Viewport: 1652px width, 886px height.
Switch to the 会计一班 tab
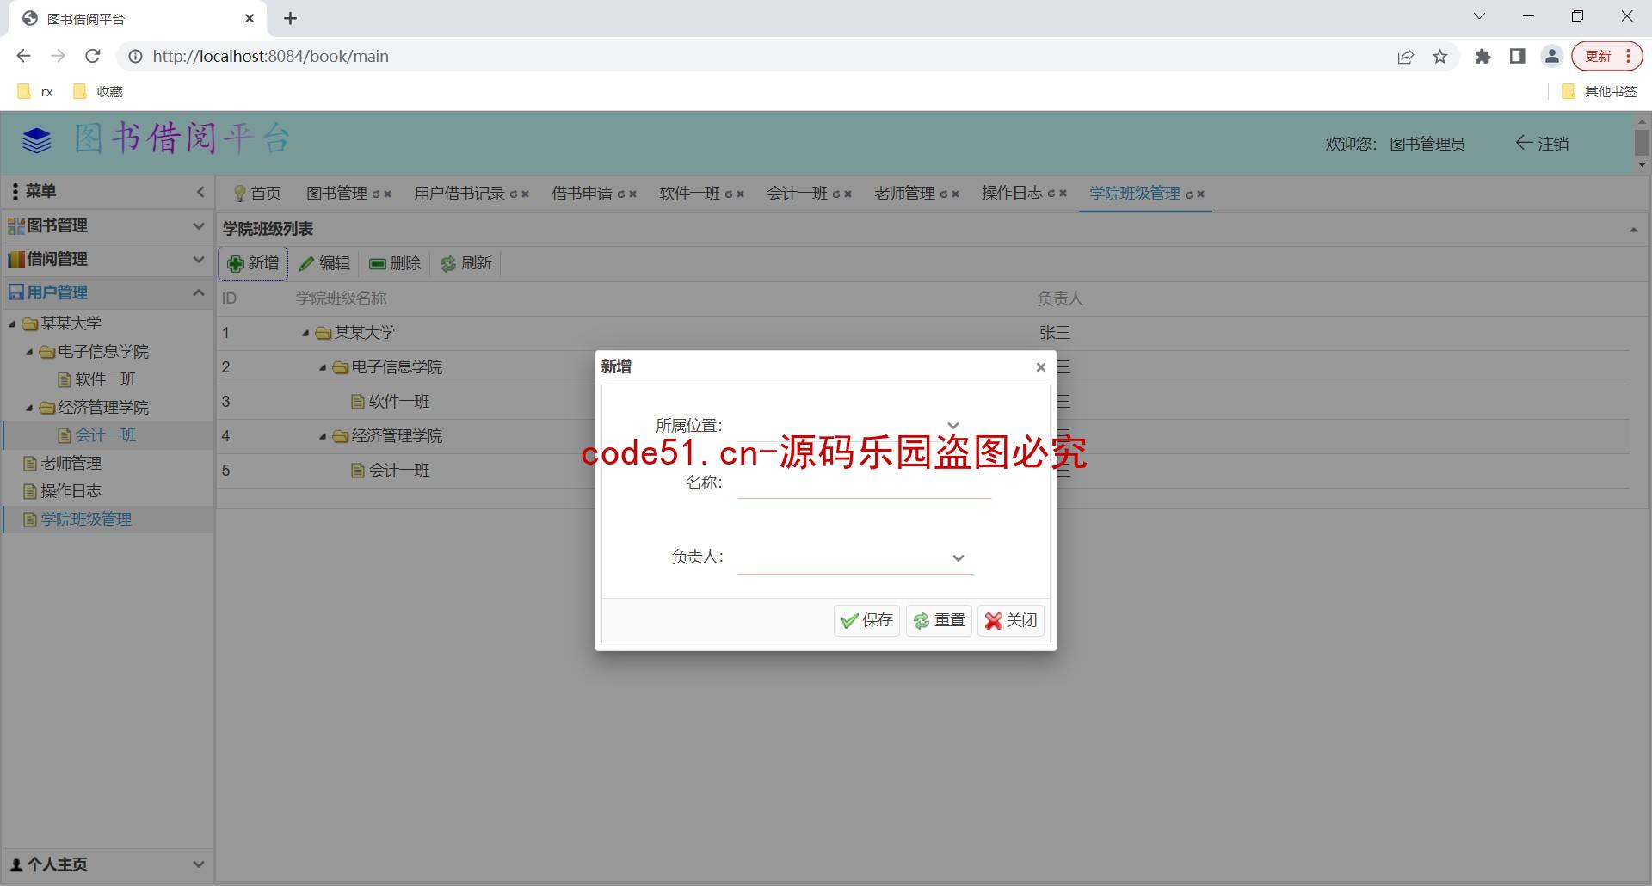tap(797, 194)
